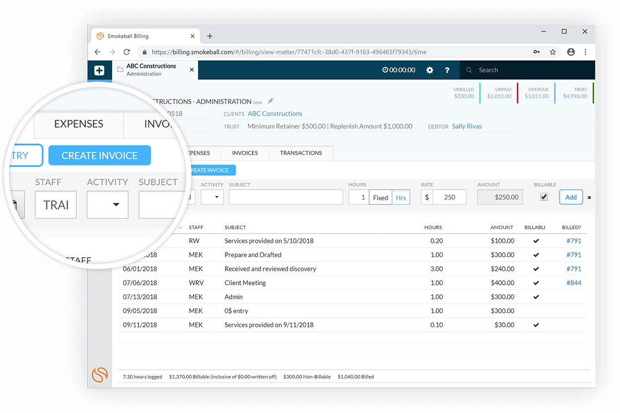This screenshot has height=413, width=620.
Task: Switch to the Invoices tab
Action: (x=245, y=153)
